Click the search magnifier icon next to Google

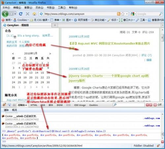(x=161, y=14)
